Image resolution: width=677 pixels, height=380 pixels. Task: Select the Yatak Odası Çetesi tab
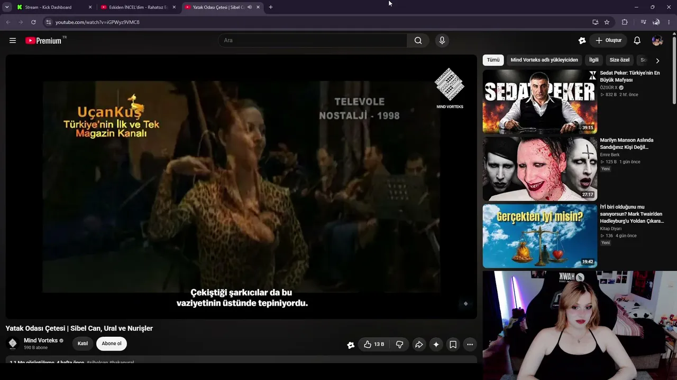[x=222, y=7]
